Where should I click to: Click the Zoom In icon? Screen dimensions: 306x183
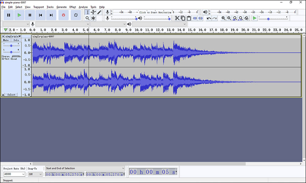click(223, 18)
